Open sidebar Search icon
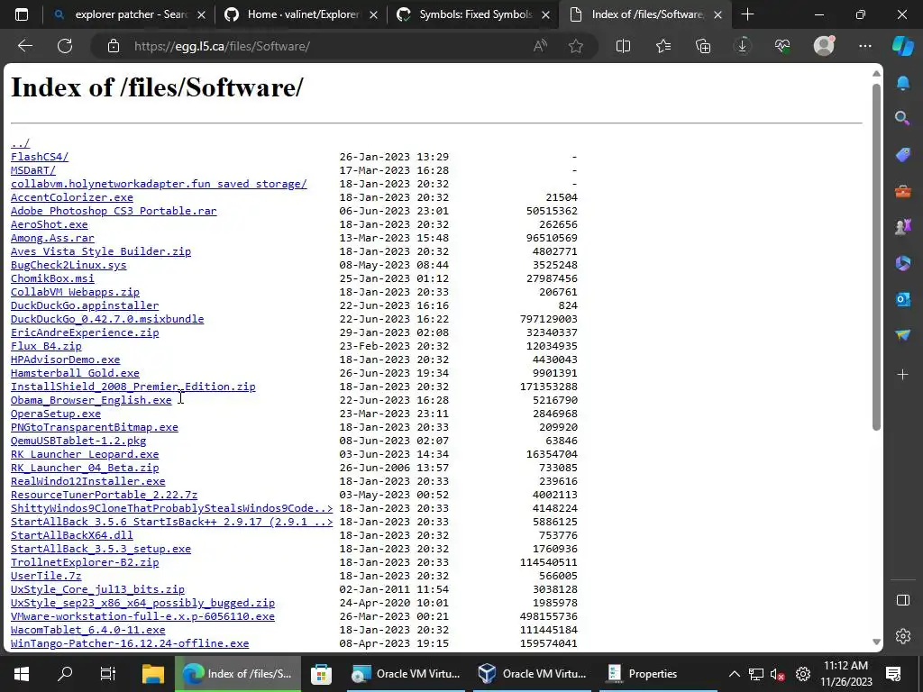Viewport: 923px width, 692px height. coord(902,118)
